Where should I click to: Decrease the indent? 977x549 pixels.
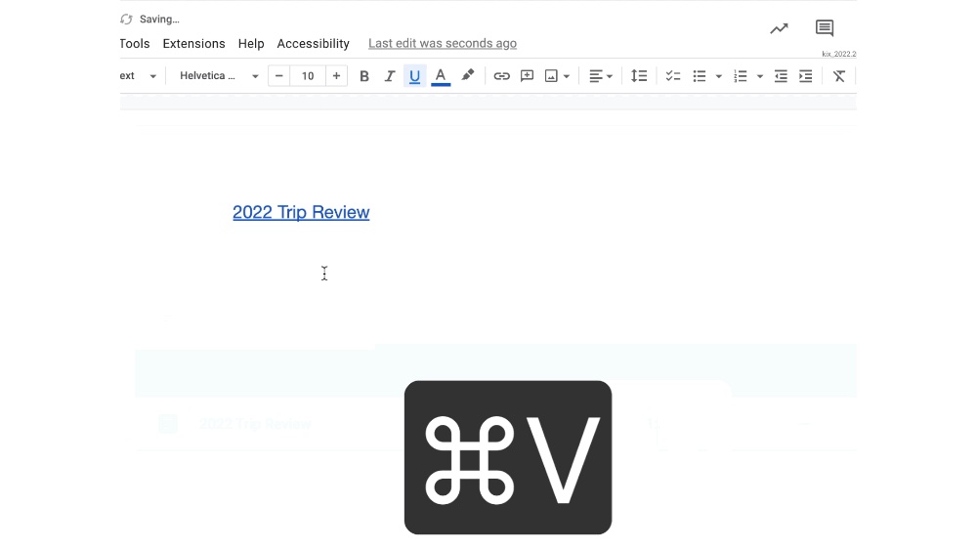click(781, 76)
